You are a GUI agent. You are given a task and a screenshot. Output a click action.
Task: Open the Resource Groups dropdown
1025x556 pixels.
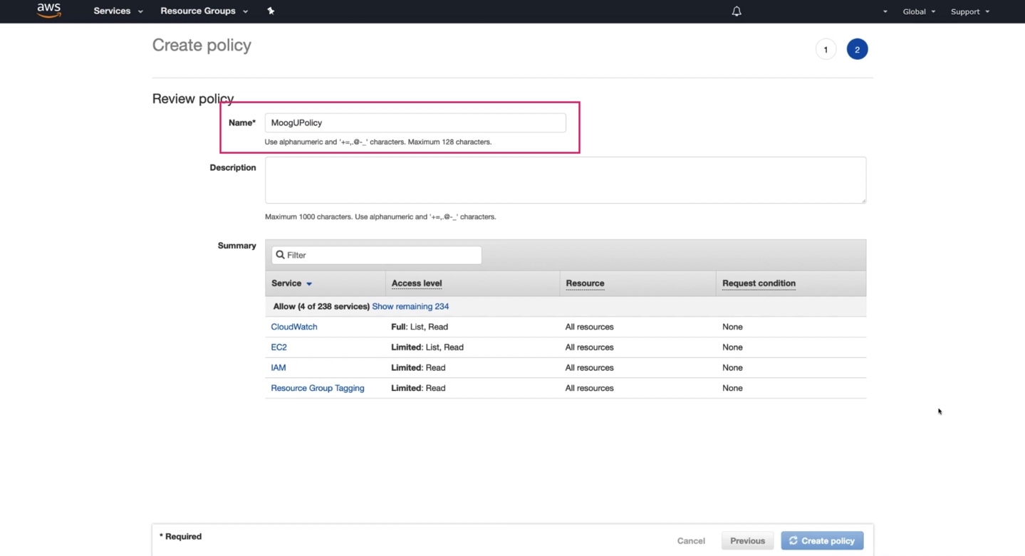point(204,11)
